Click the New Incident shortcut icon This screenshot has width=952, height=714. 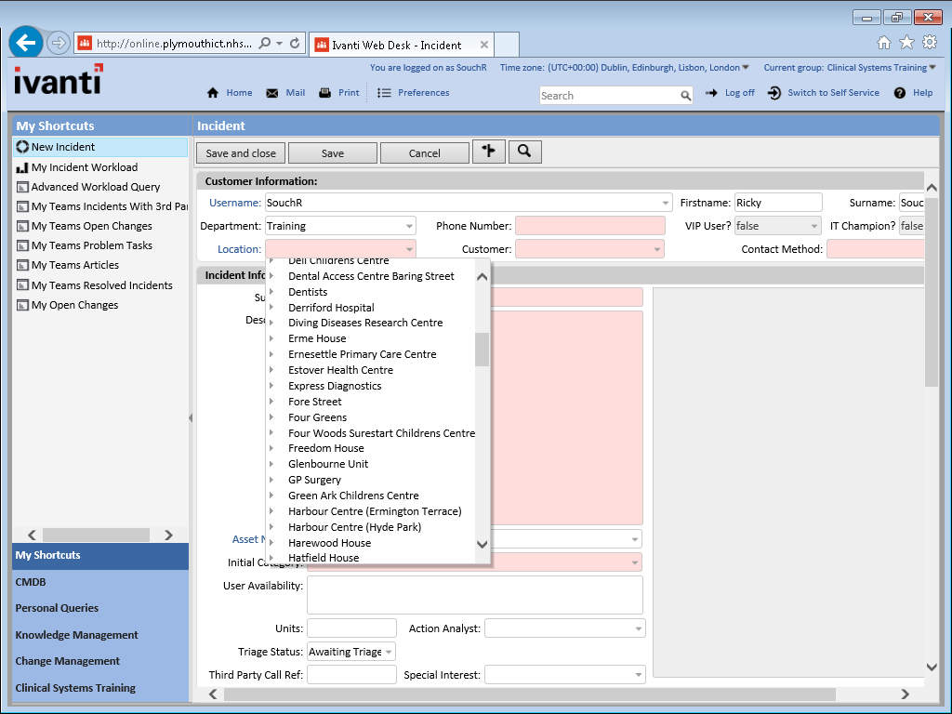coord(22,147)
